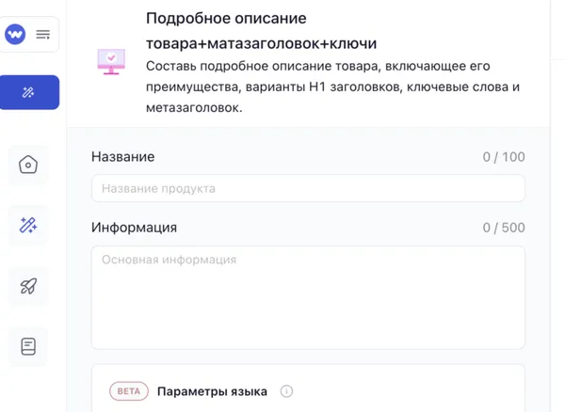The image size is (565, 412).
Task: Click the Параметры языка heading
Action: (x=212, y=391)
